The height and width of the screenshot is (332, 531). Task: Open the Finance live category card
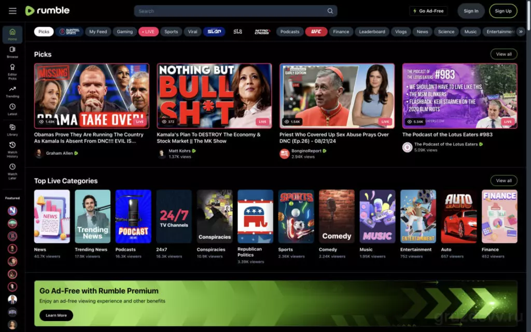[499, 216]
